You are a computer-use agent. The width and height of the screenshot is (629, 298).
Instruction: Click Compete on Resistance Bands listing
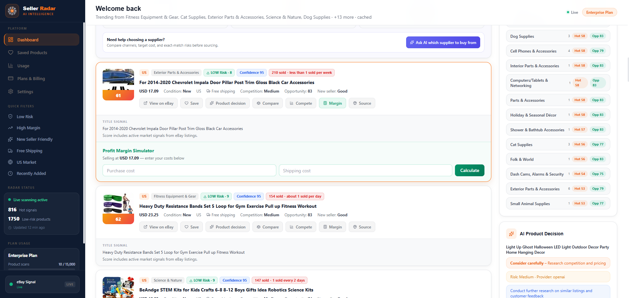tap(301, 227)
